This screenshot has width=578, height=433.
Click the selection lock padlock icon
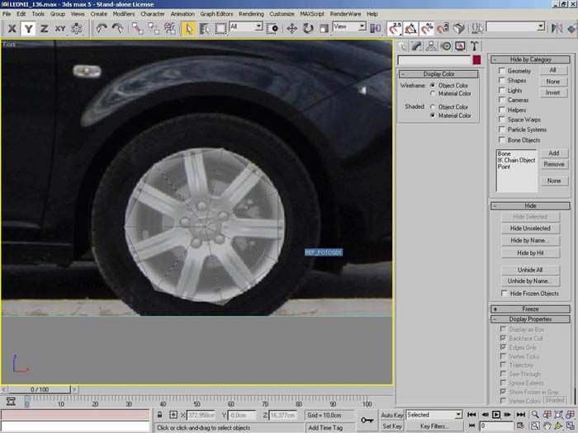pyautogui.click(x=159, y=414)
